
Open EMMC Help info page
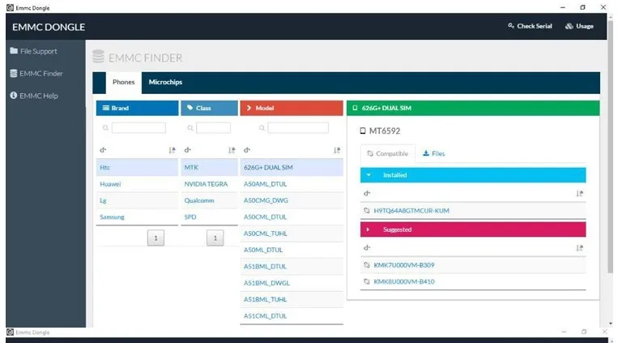click(34, 96)
